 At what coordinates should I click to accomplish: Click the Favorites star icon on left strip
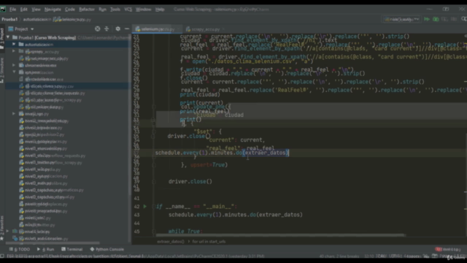point(2,239)
